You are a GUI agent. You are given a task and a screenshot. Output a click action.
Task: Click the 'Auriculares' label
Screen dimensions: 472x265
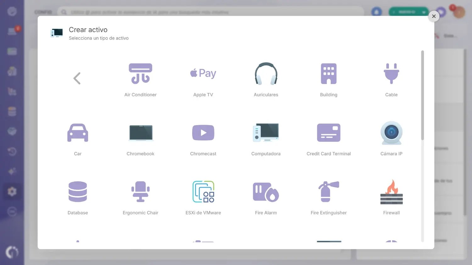266,95
